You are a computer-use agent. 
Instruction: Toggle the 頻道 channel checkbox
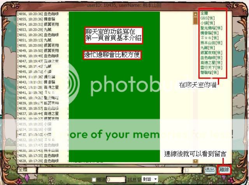click(x=94, y=180)
